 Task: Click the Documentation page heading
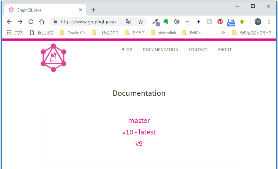[139, 93]
